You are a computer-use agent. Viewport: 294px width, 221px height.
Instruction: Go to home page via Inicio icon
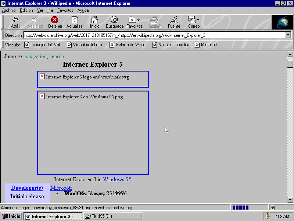pos(94,20)
